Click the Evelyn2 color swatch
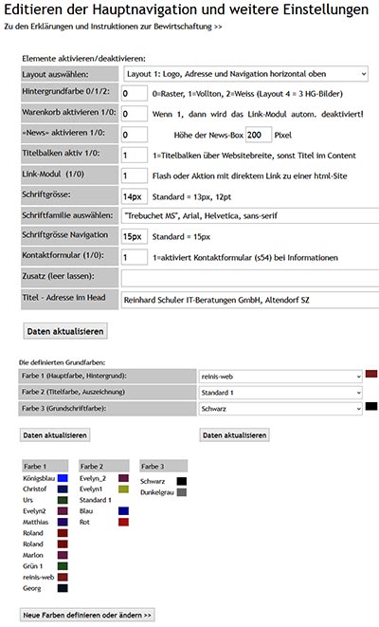379x627 pixels. tap(63, 511)
